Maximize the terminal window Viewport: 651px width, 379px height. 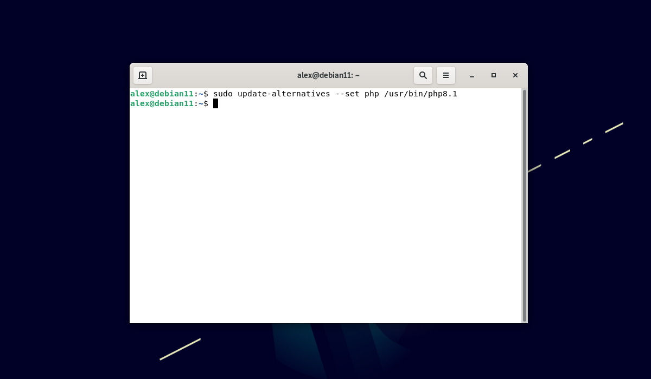click(494, 75)
